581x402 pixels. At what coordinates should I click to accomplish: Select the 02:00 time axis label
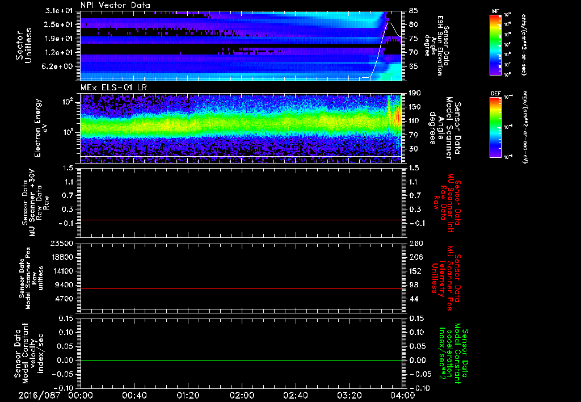click(242, 395)
